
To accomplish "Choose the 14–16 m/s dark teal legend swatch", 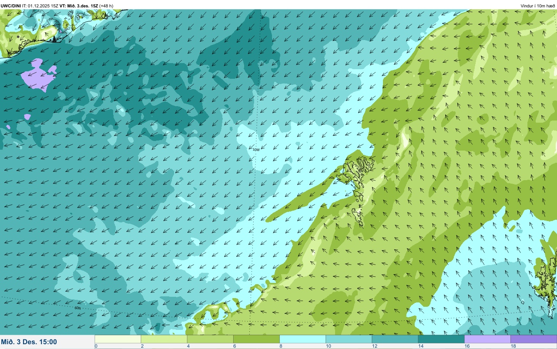I will coord(441,339).
